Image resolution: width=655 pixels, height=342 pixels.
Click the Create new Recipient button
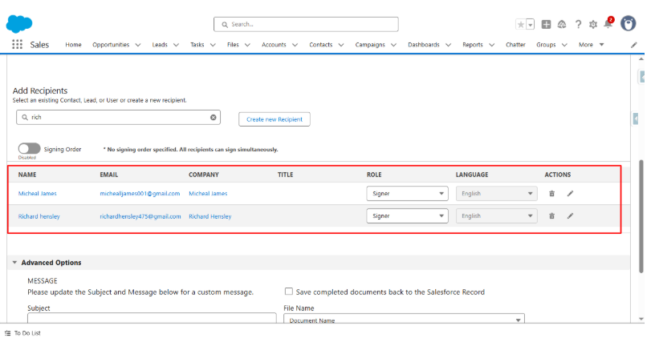click(x=274, y=119)
